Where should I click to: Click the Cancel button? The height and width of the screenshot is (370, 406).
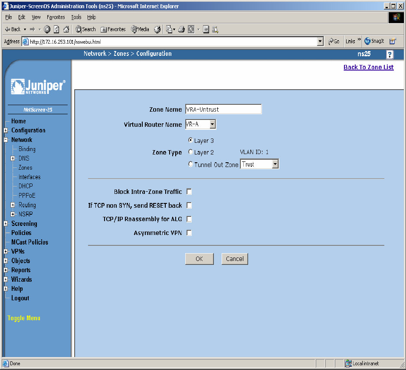coord(235,259)
